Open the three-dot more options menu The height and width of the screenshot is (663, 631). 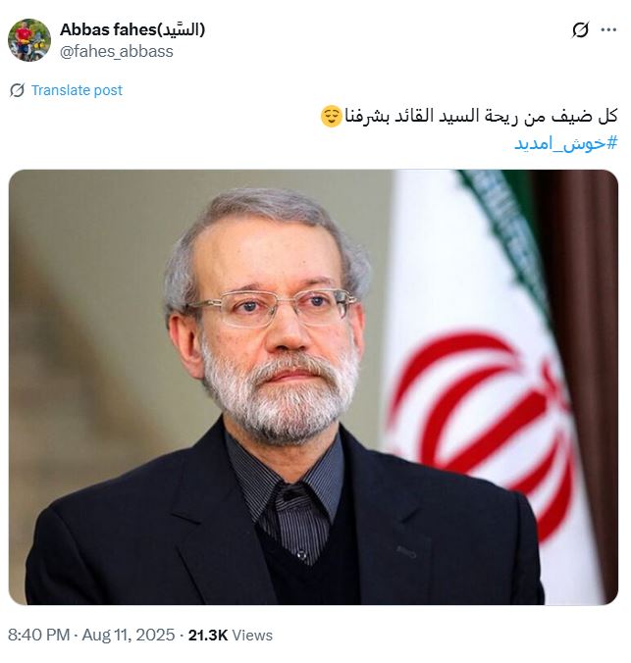[x=608, y=29]
